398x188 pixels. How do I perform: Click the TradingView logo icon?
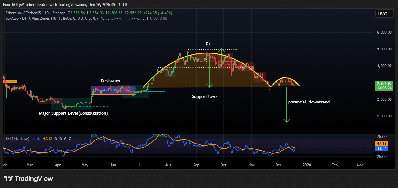tap(8, 179)
